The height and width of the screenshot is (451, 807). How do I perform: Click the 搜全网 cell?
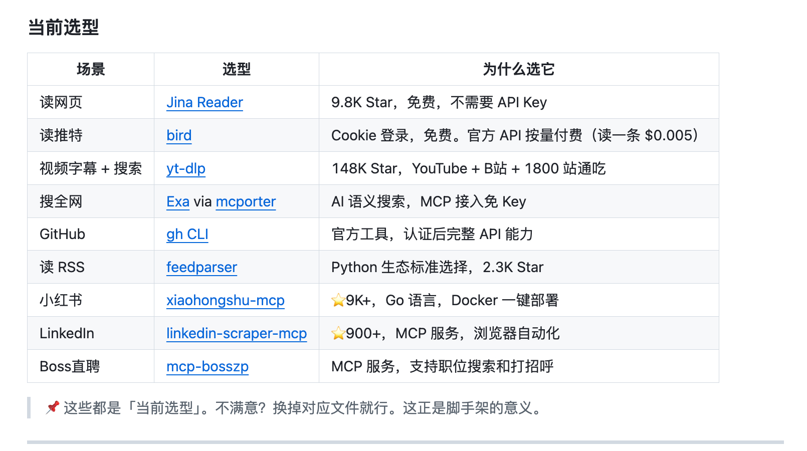coord(91,201)
